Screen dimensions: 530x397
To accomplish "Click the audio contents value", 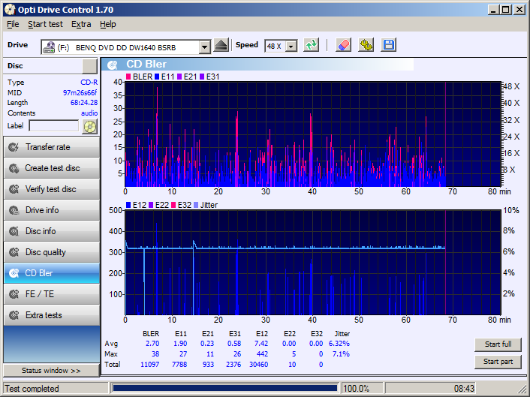I will pyautogui.click(x=89, y=113).
